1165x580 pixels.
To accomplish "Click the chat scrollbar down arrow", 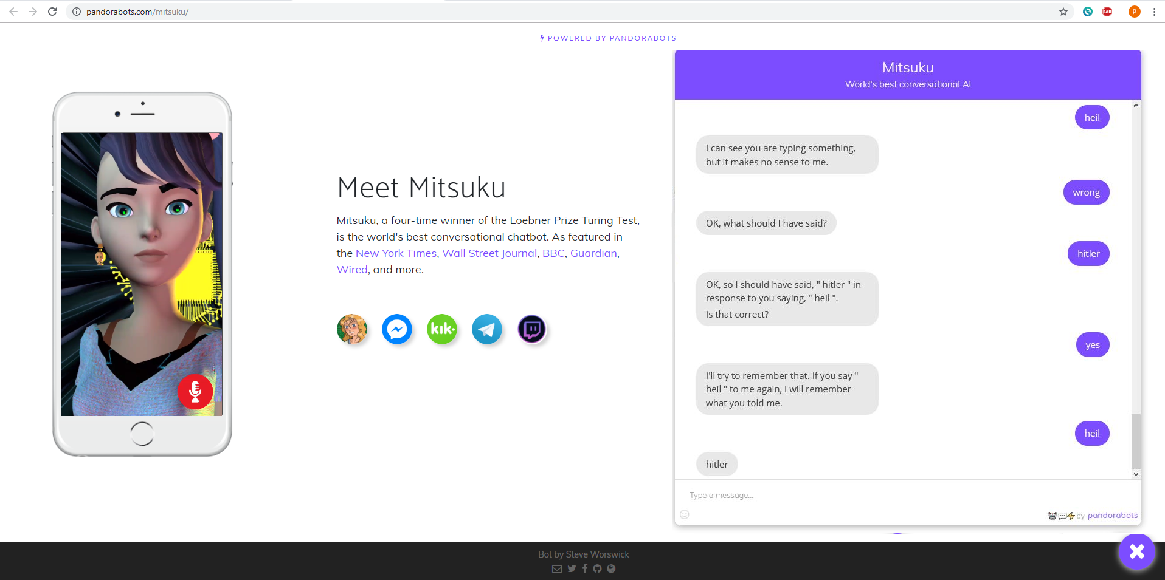I will [x=1136, y=474].
